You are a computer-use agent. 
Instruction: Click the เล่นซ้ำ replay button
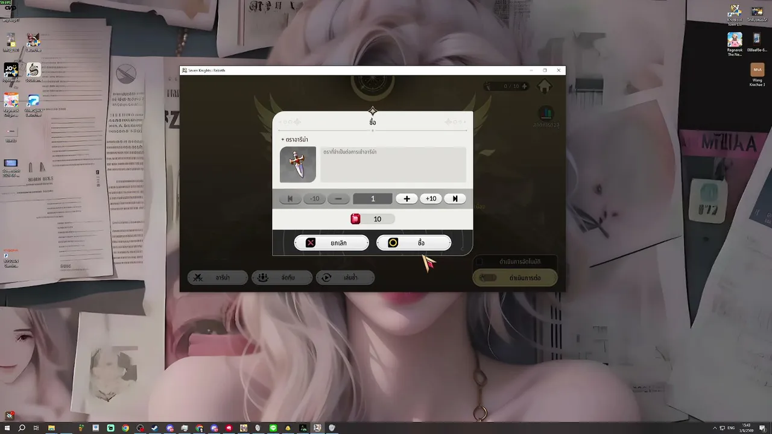coord(346,277)
